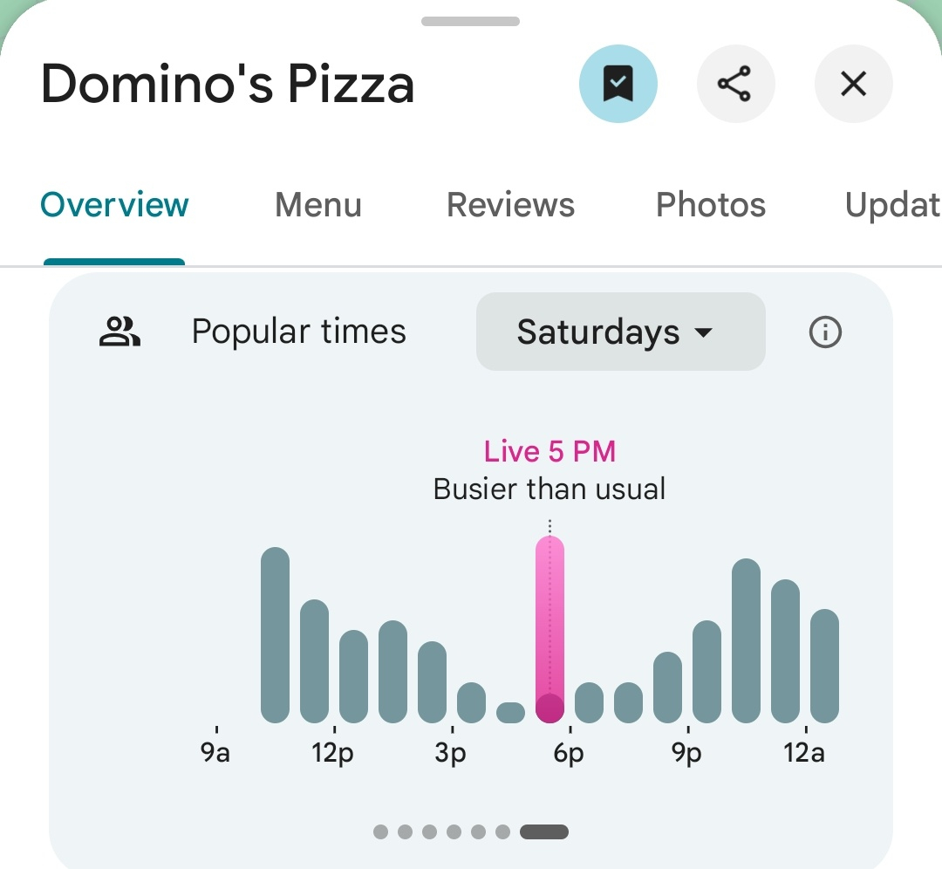Grab the sheet drag handle at top
Screen dimensions: 942x869
click(x=470, y=21)
